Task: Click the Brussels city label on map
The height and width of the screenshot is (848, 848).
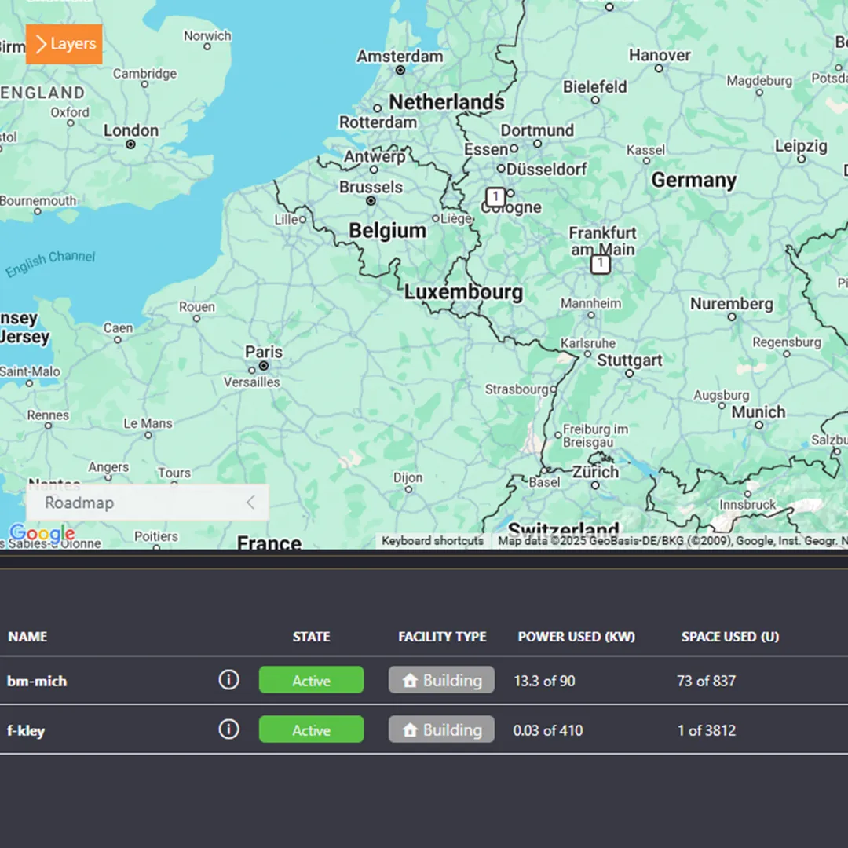Action: click(371, 187)
